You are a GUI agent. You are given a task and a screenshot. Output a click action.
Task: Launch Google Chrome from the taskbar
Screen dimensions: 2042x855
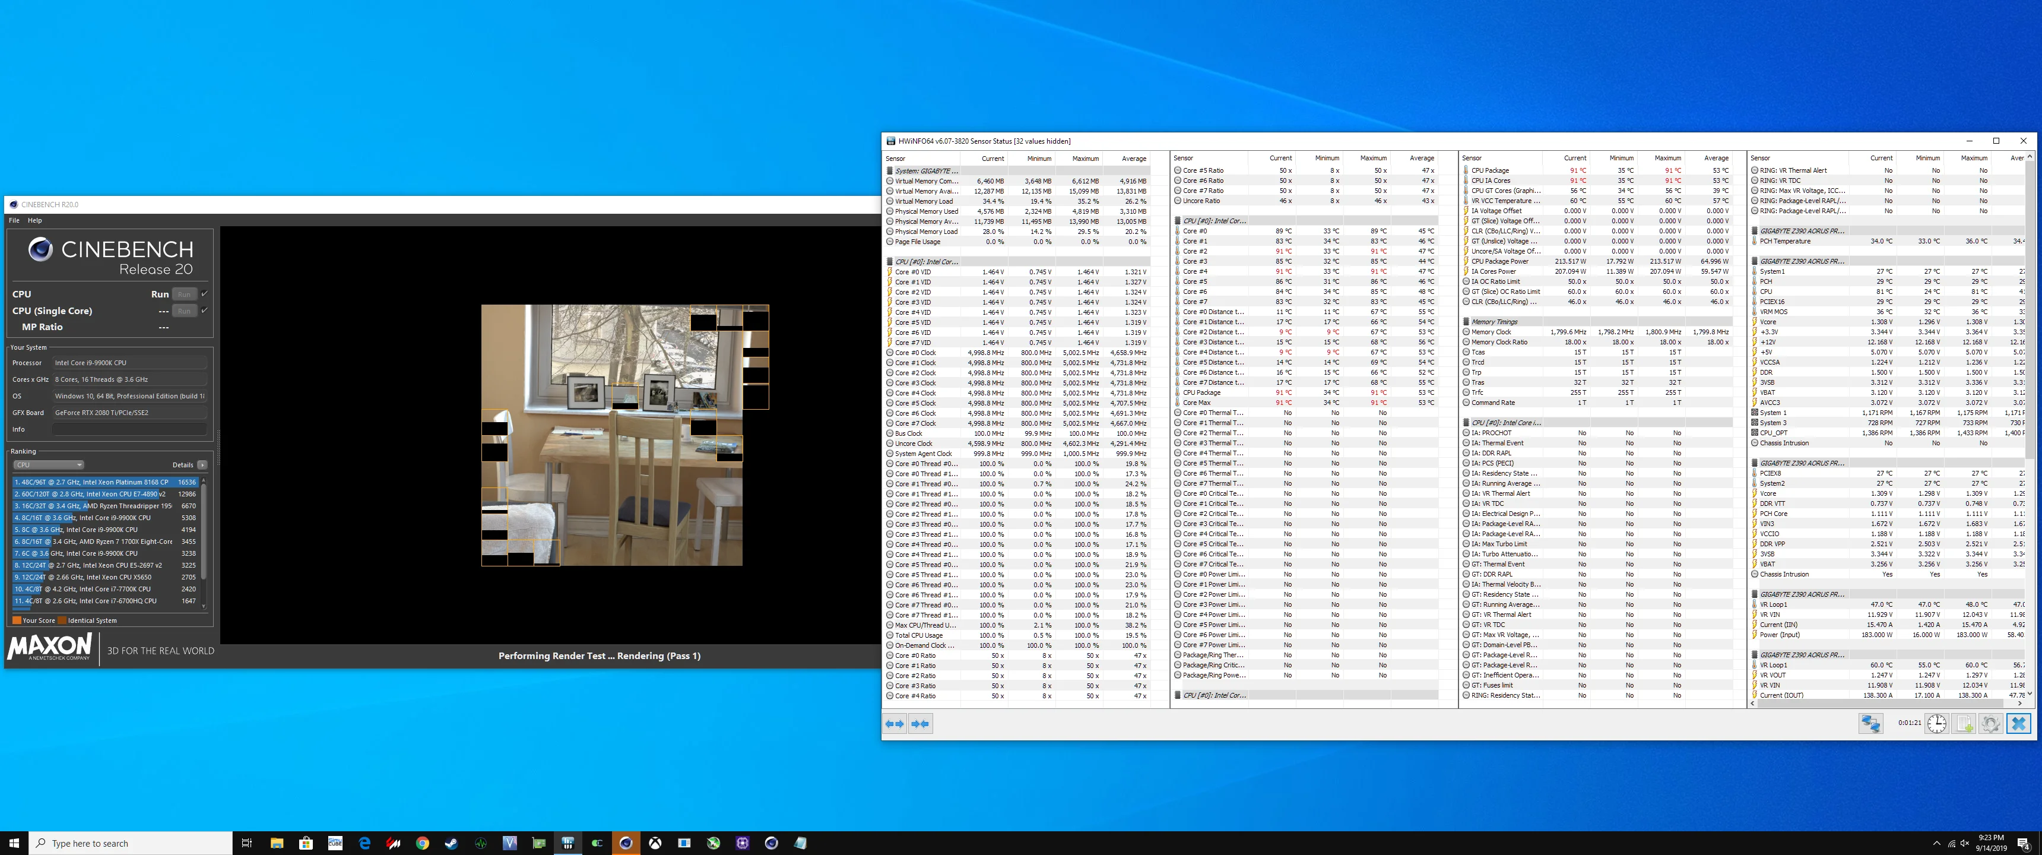(423, 843)
